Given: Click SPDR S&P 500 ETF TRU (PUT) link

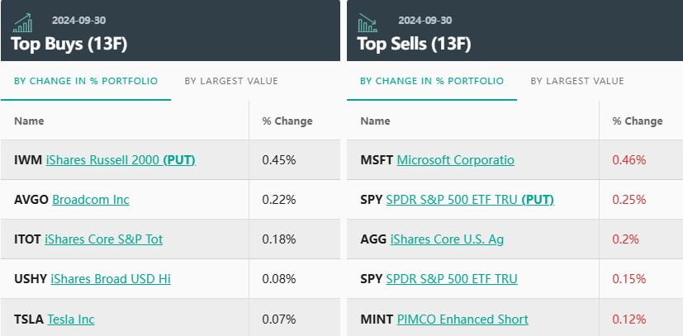Looking at the screenshot, I should (x=470, y=199).
